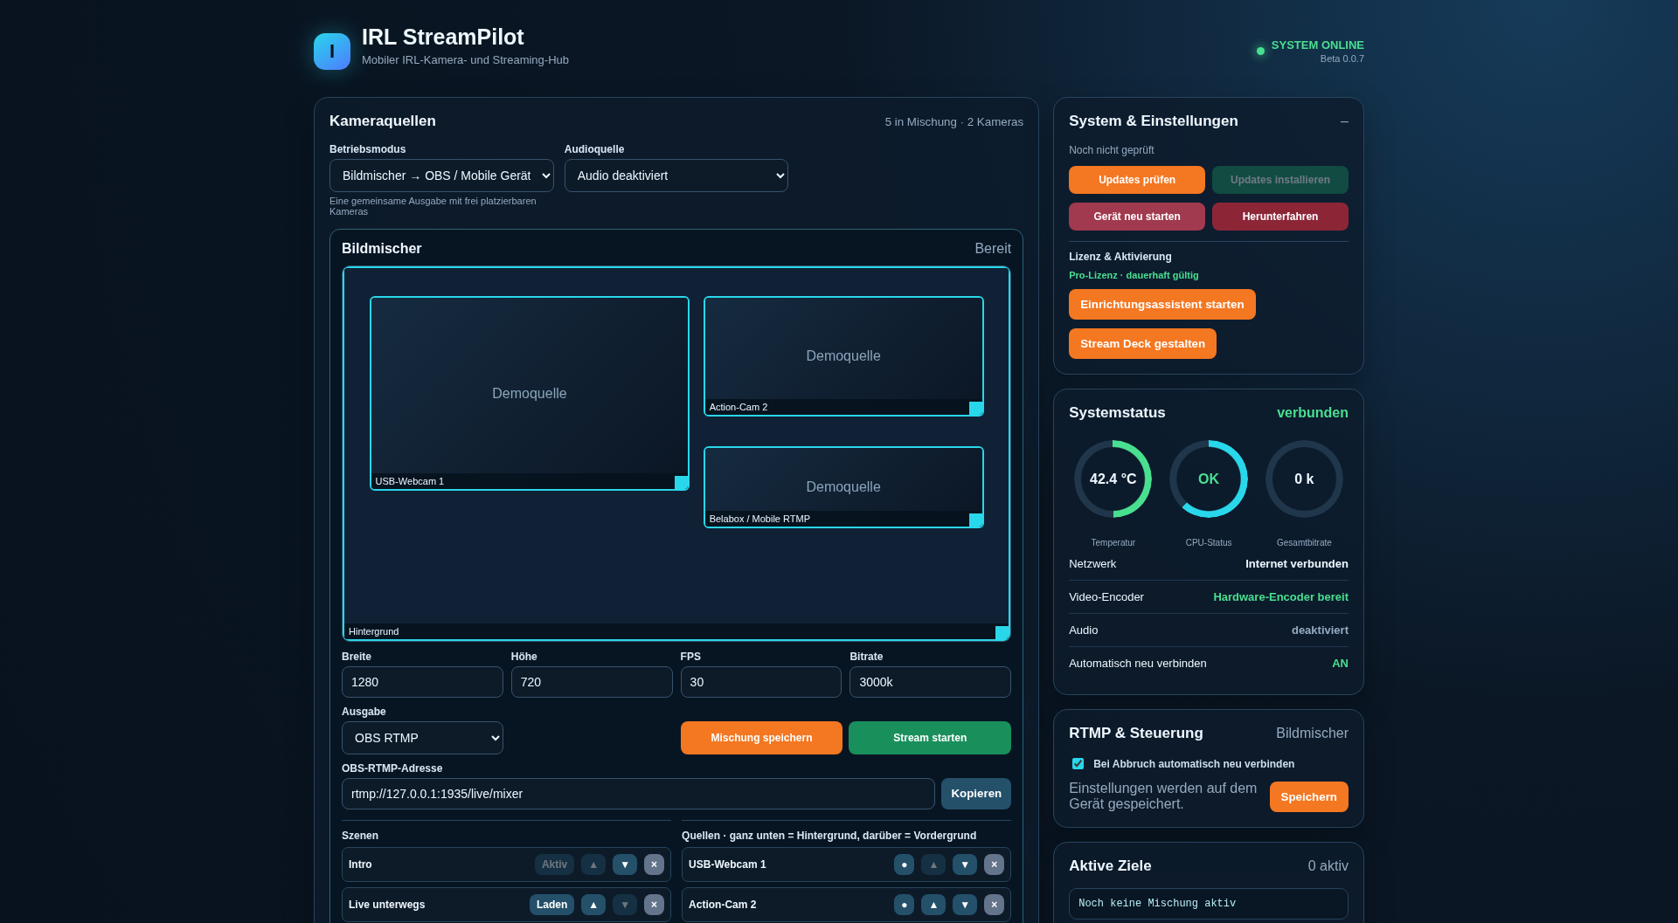Click the FPS input field
The width and height of the screenshot is (1678, 923).
point(761,682)
